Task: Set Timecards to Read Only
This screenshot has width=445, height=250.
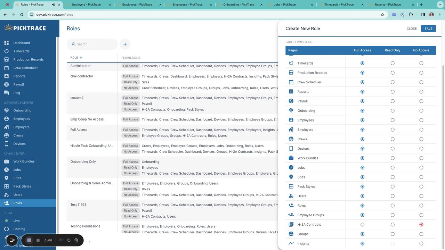Action: [x=393, y=63]
